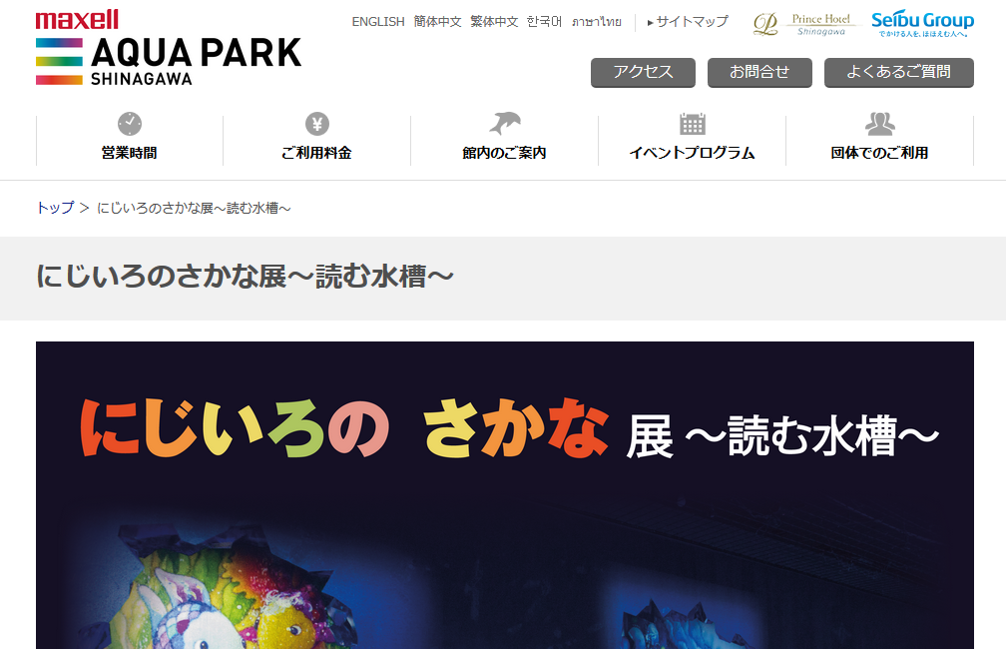Click the maxell Aqua Park Shinagawa logo
This screenshot has height=649, width=1006.
click(168, 48)
